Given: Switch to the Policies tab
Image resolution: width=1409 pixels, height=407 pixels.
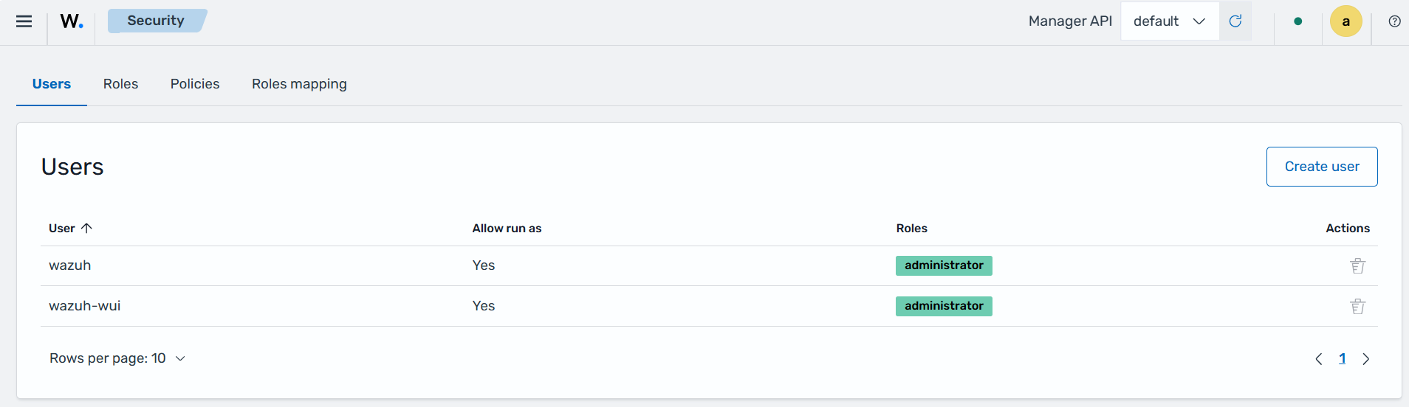Looking at the screenshot, I should [195, 84].
